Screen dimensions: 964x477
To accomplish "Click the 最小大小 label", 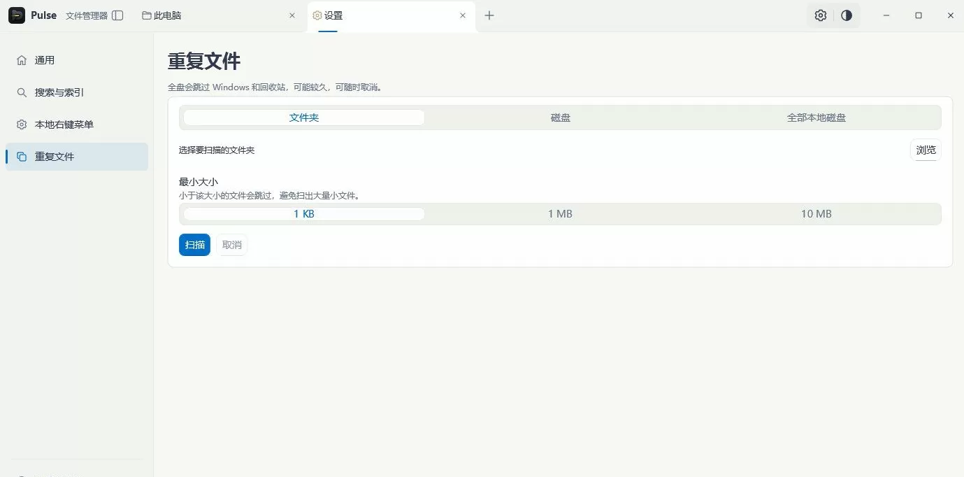I will click(199, 182).
